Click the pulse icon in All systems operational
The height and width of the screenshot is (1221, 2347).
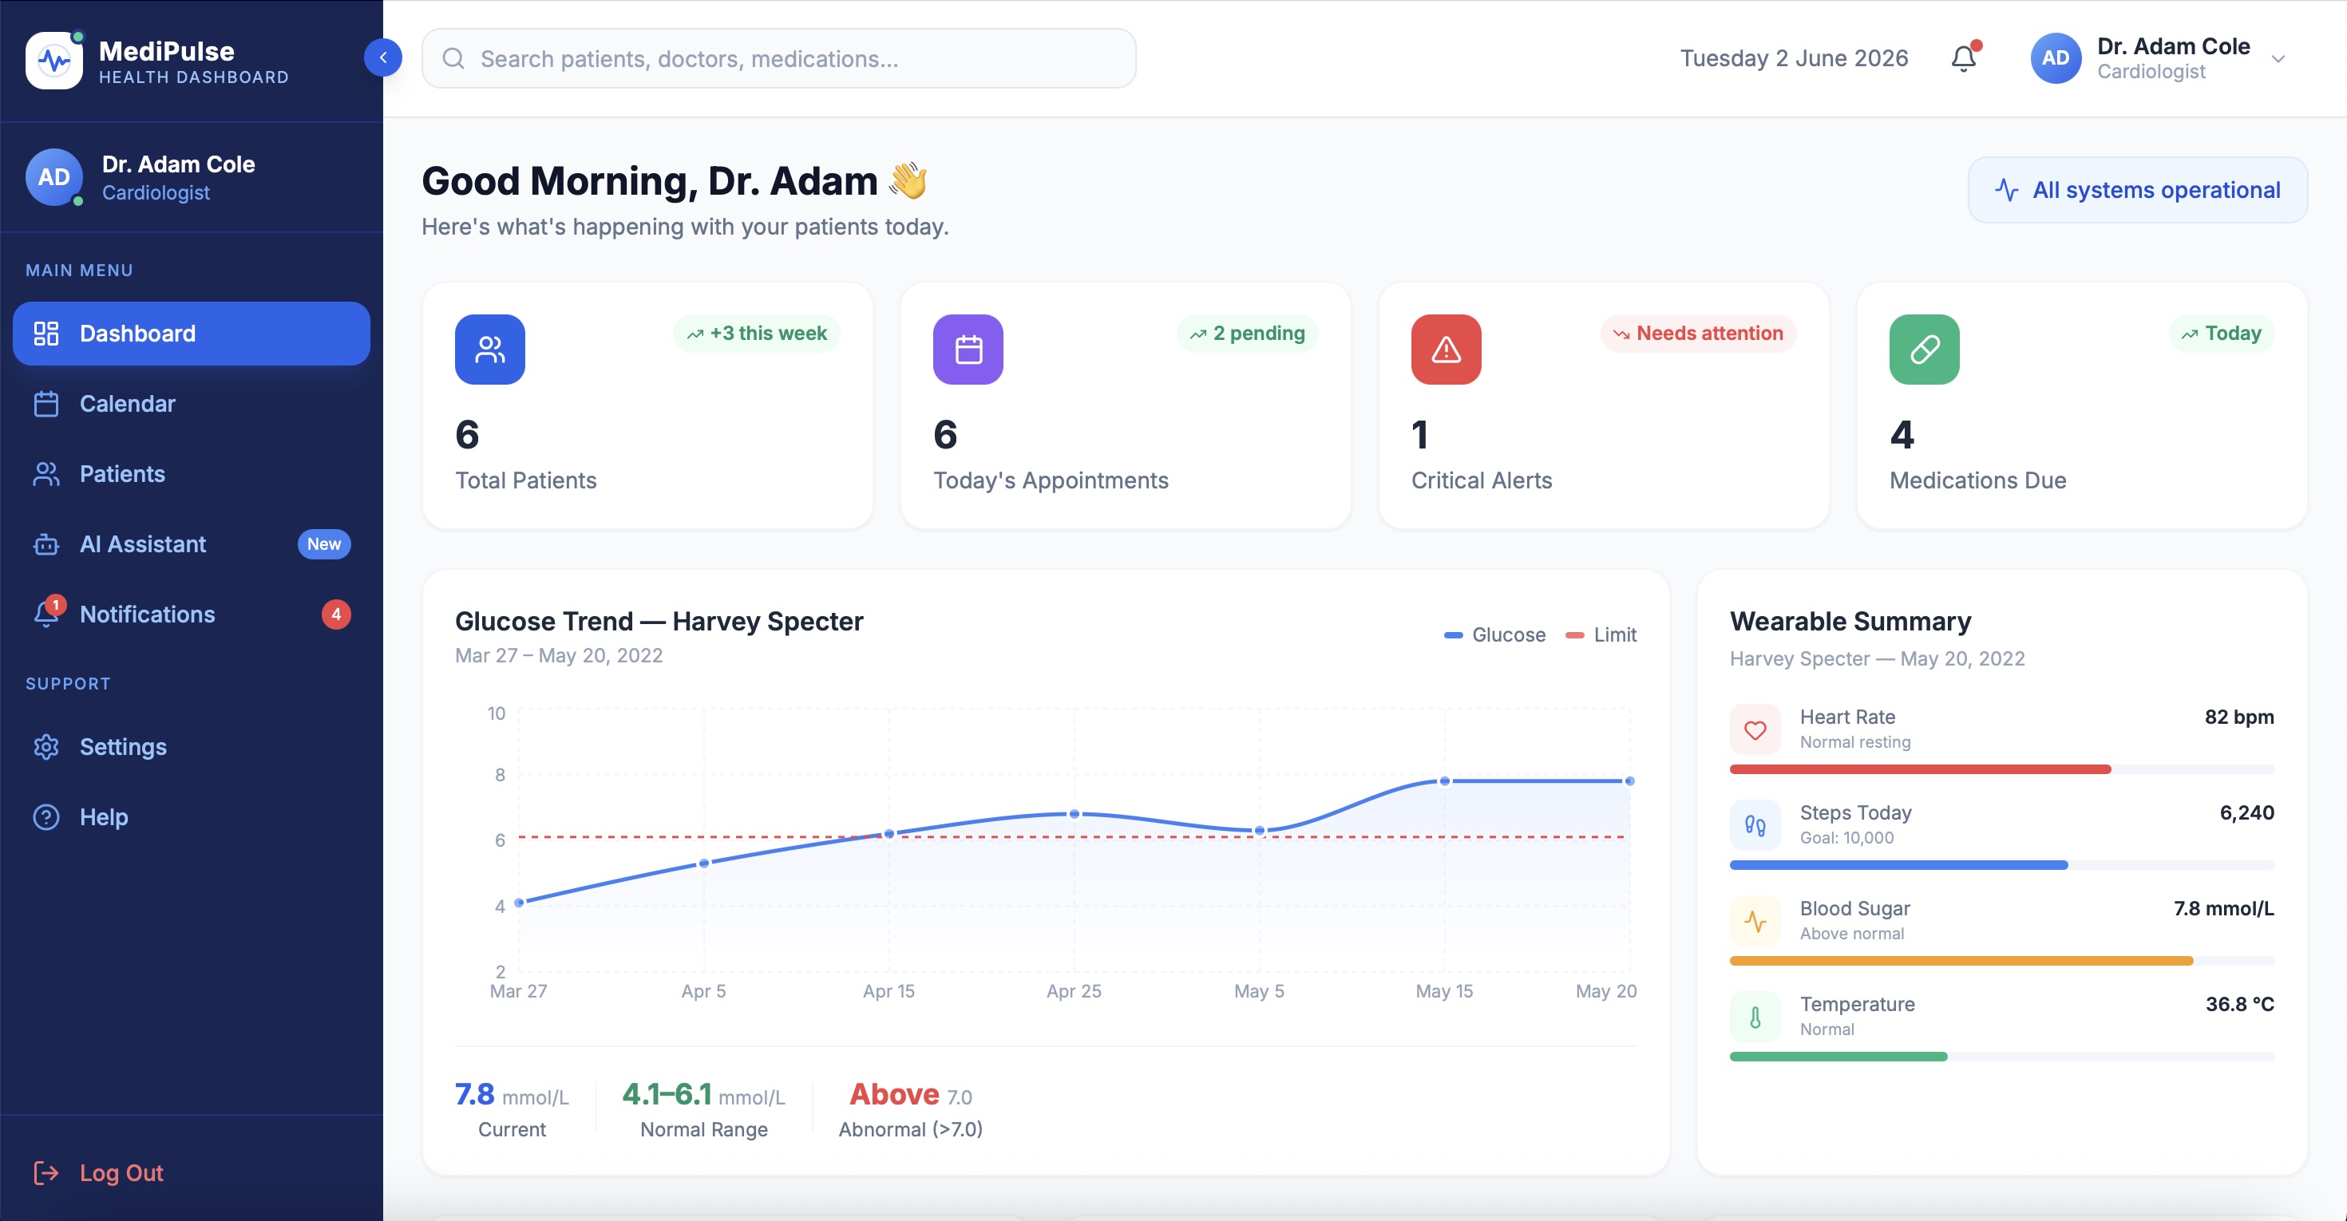(x=2006, y=189)
